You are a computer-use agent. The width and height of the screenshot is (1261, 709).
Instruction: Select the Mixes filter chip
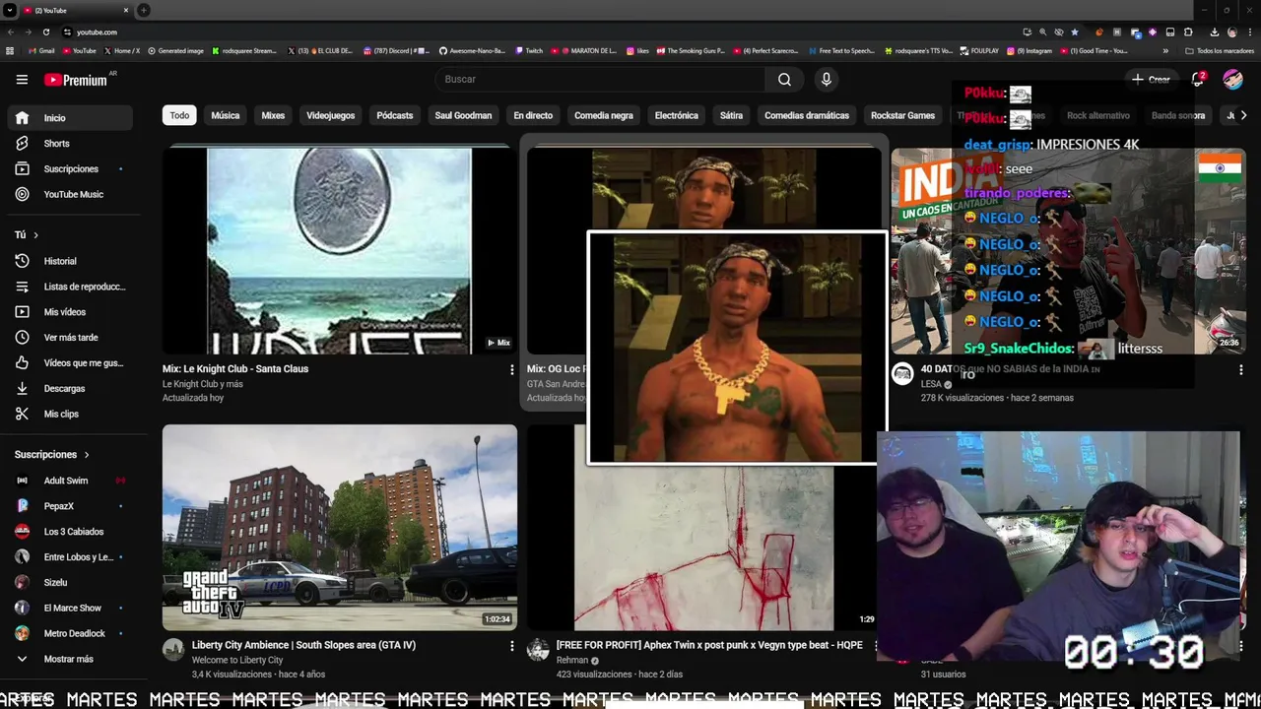(273, 115)
